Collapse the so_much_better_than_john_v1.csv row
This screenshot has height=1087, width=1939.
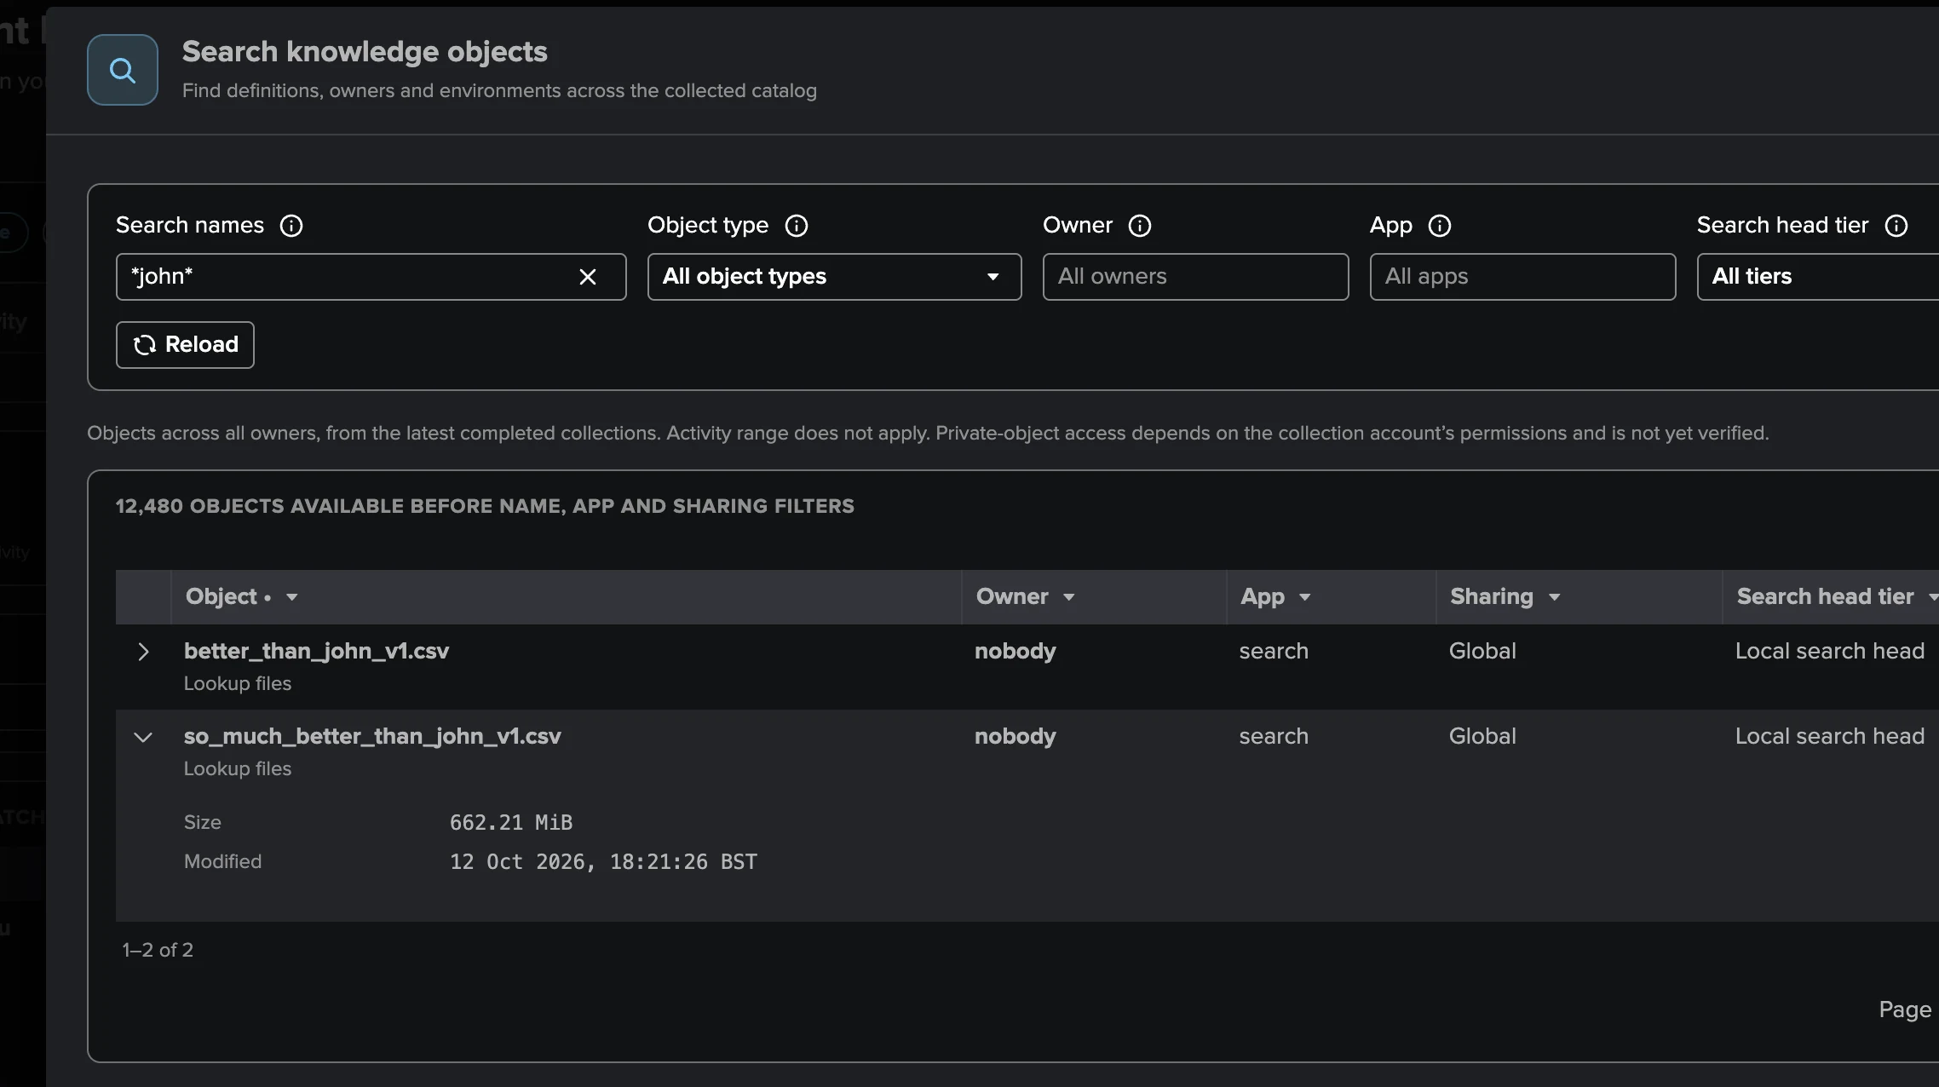point(143,738)
